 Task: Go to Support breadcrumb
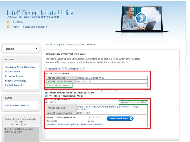pyautogui.click(x=60, y=44)
